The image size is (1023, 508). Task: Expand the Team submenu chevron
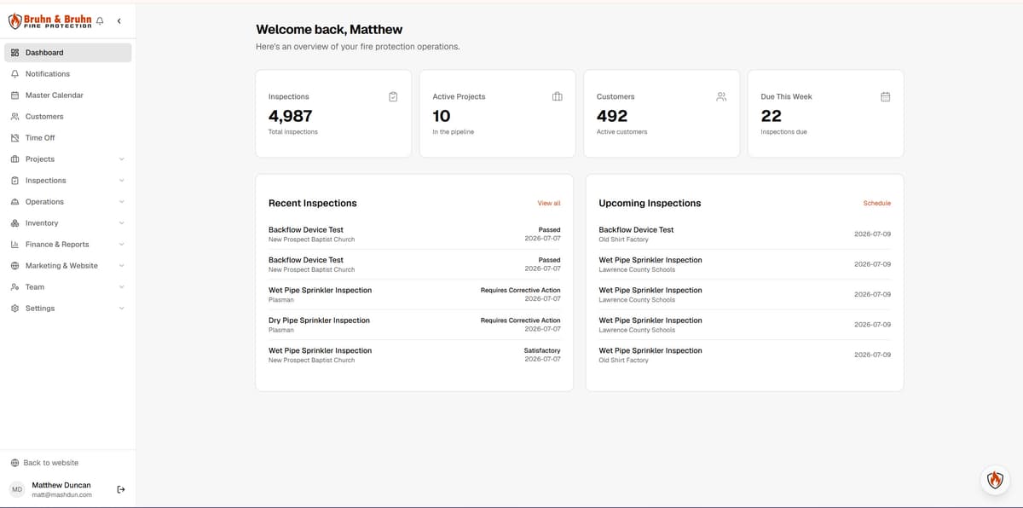121,287
